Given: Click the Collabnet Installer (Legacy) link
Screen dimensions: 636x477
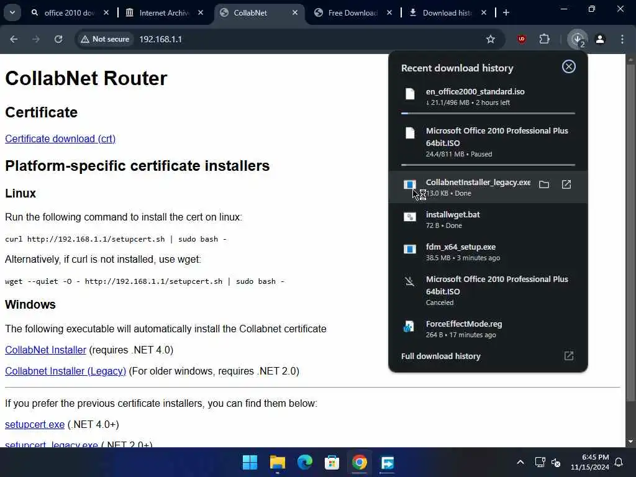Looking at the screenshot, I should tap(65, 371).
